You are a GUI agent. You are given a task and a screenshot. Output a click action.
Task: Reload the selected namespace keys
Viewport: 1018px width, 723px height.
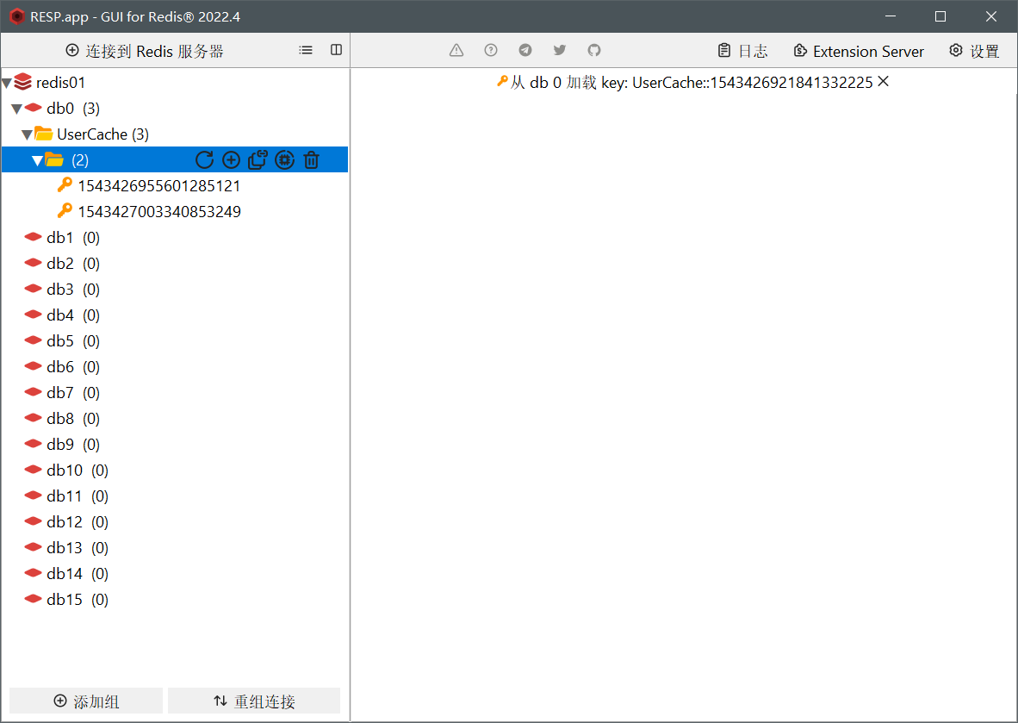204,159
